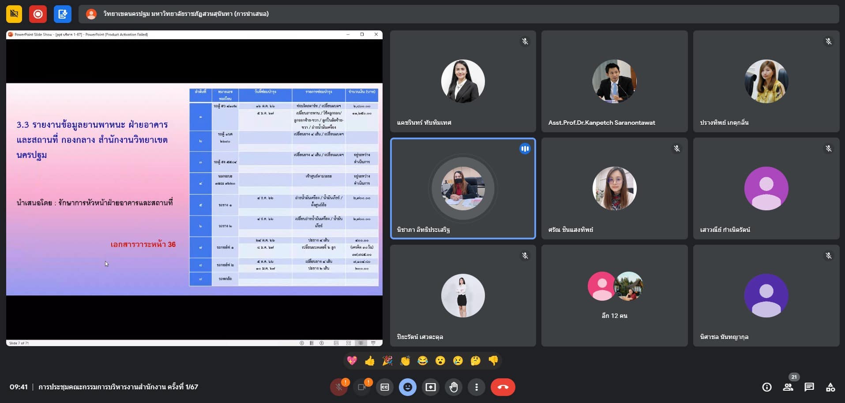Click the present screen icon
The height and width of the screenshot is (403, 845).
[430, 387]
